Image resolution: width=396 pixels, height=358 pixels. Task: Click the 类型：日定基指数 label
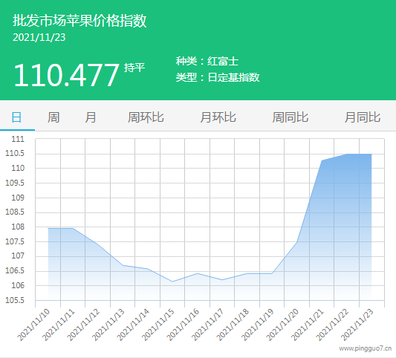(x=218, y=77)
